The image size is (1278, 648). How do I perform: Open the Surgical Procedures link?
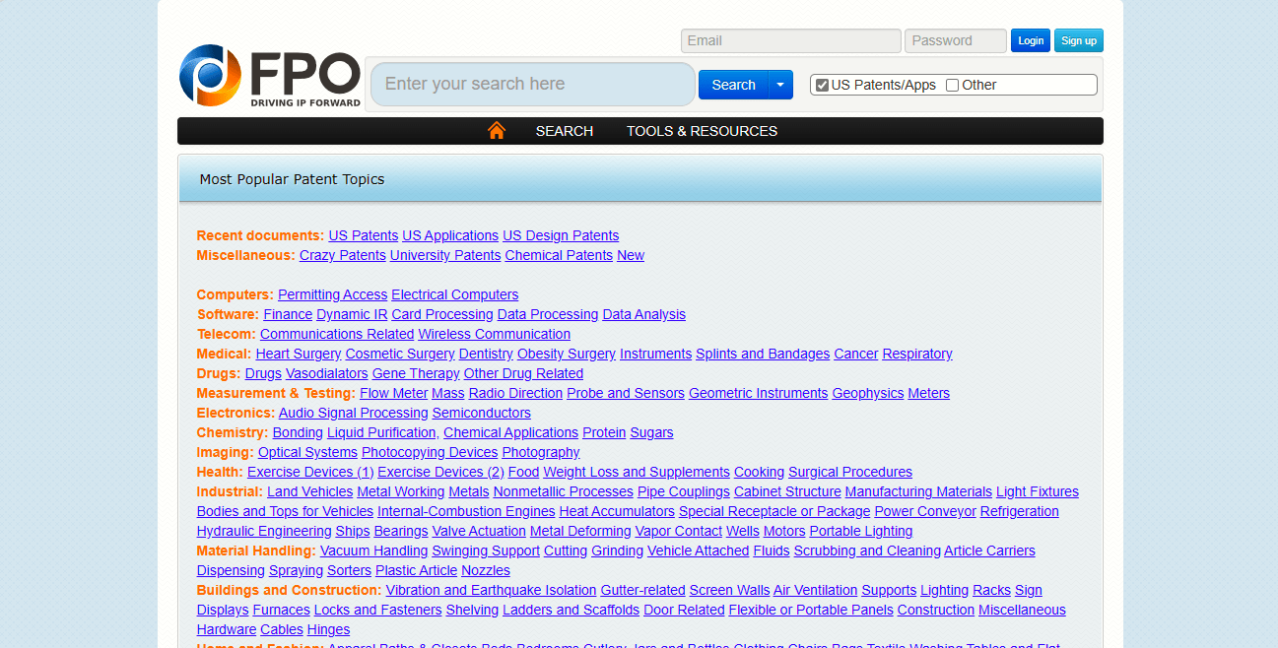click(x=850, y=472)
